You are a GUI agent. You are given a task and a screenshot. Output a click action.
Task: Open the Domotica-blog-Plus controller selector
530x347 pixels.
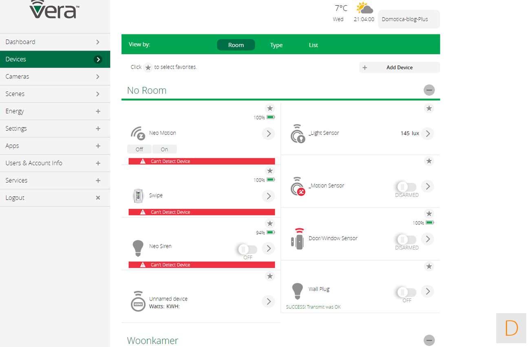[409, 19]
